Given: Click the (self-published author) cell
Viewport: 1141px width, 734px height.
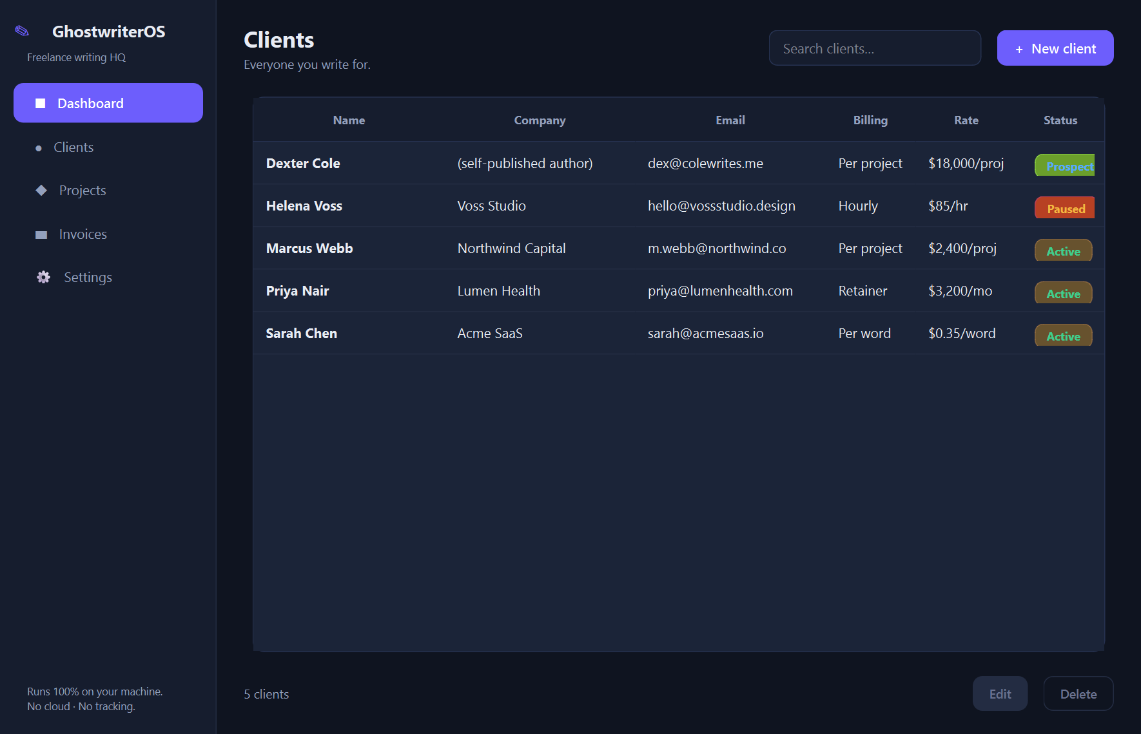Looking at the screenshot, I should point(525,164).
